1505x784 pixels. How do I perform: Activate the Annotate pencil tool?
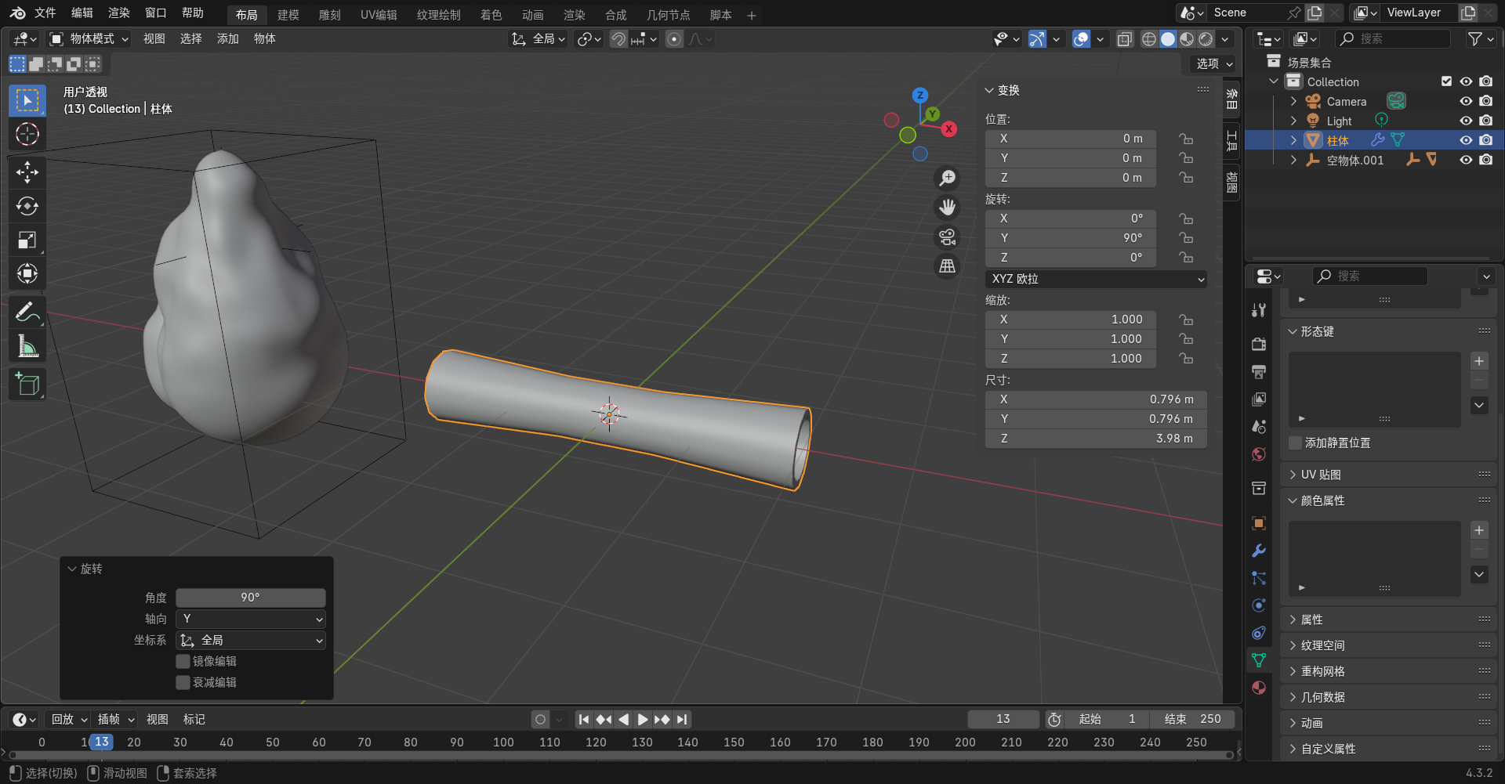point(27,313)
